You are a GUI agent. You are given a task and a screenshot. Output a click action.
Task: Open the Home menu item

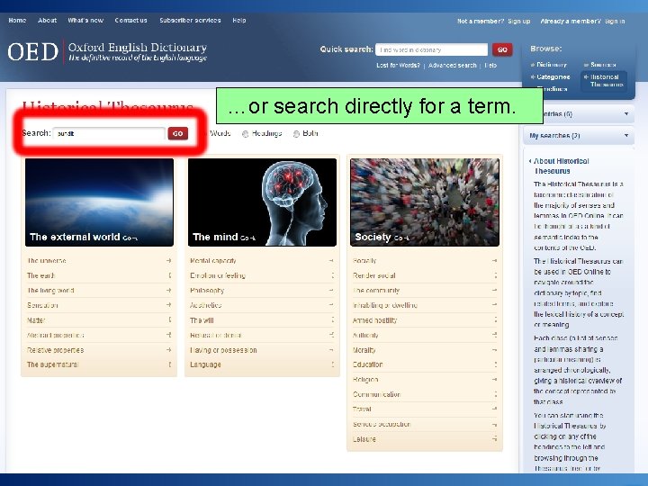[17, 20]
